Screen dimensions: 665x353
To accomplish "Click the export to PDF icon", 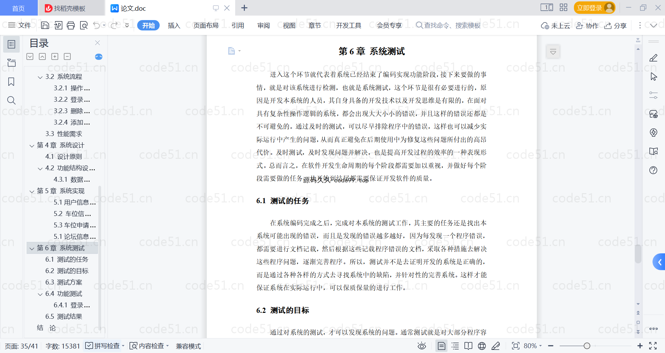I will (58, 25).
